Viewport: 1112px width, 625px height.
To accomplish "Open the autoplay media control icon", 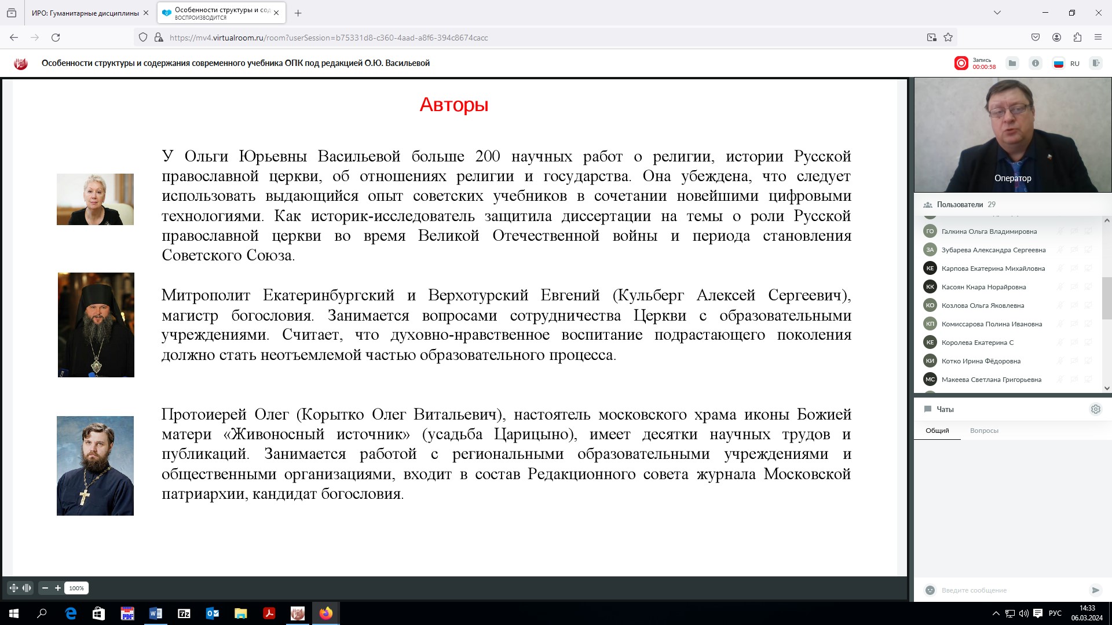I will [x=931, y=38].
